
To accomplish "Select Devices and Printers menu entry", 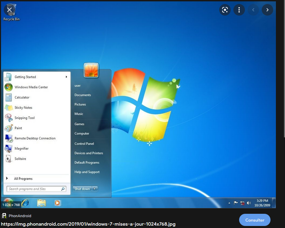I will click(89, 153).
